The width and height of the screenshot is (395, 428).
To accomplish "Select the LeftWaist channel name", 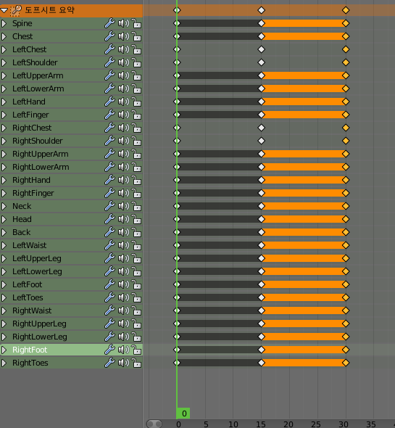I will point(30,245).
